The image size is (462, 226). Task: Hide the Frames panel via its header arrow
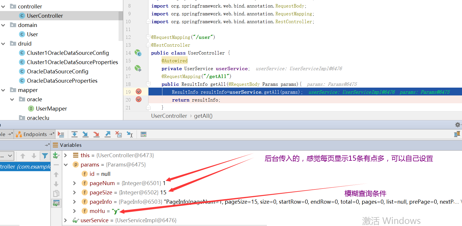(47, 145)
